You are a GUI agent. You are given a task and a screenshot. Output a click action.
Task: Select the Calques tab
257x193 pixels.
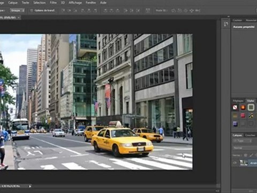pyautogui.click(x=237, y=135)
